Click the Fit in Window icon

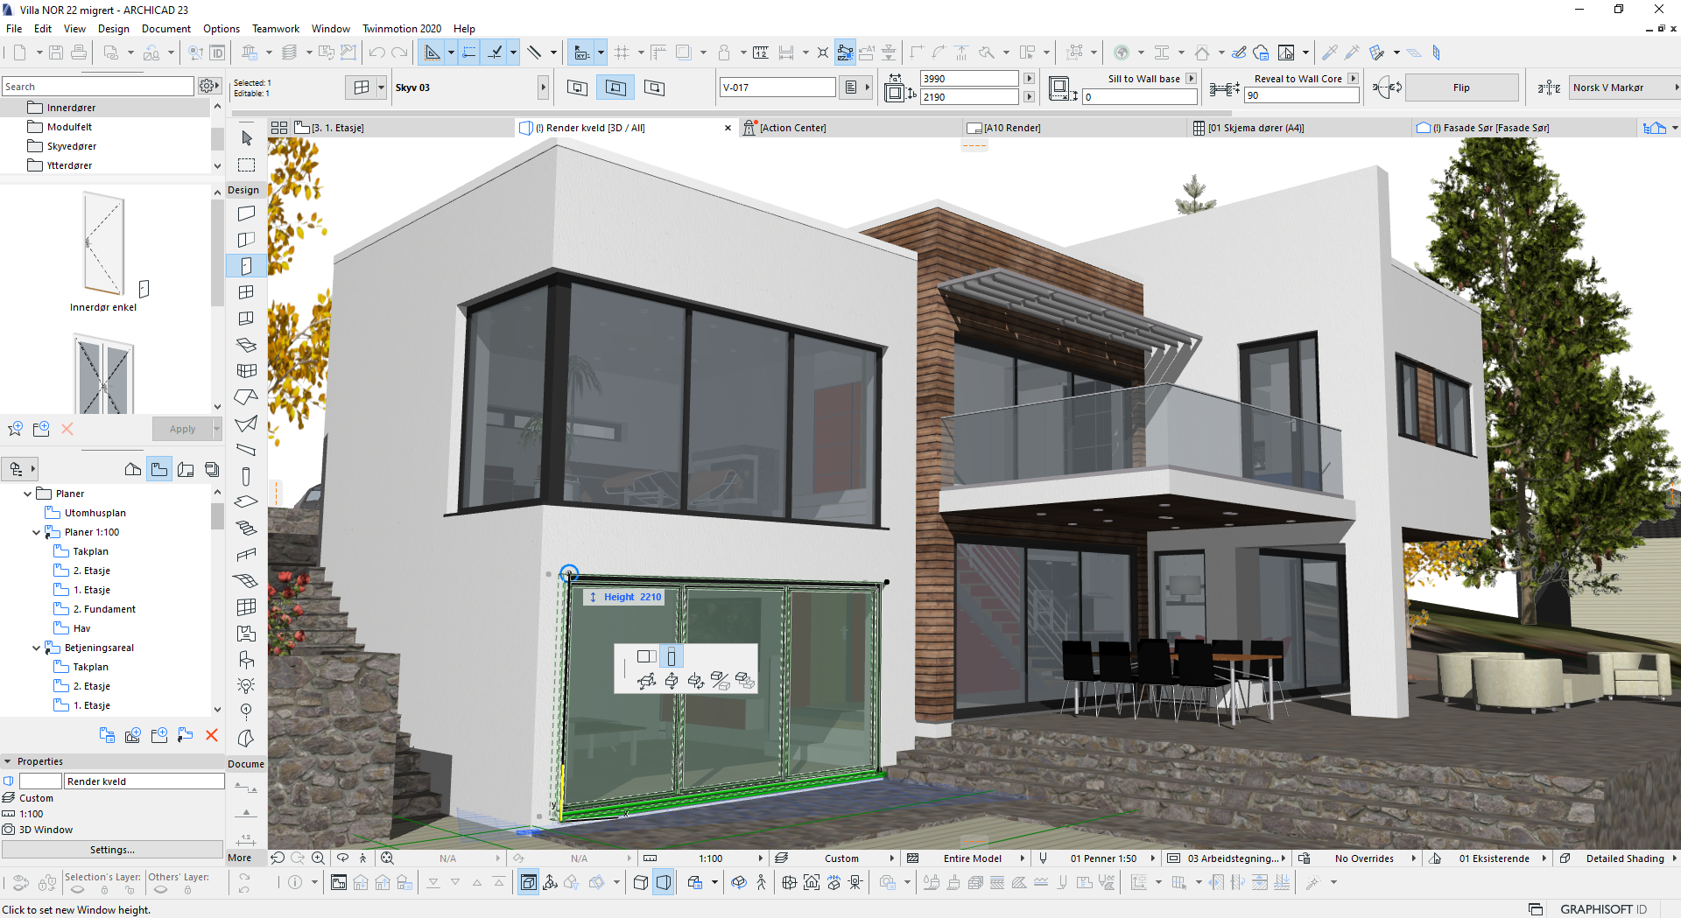tap(387, 858)
